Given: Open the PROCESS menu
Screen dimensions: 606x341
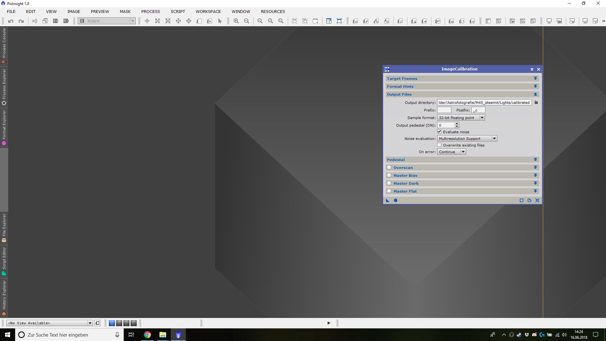Looking at the screenshot, I should coord(151,11).
